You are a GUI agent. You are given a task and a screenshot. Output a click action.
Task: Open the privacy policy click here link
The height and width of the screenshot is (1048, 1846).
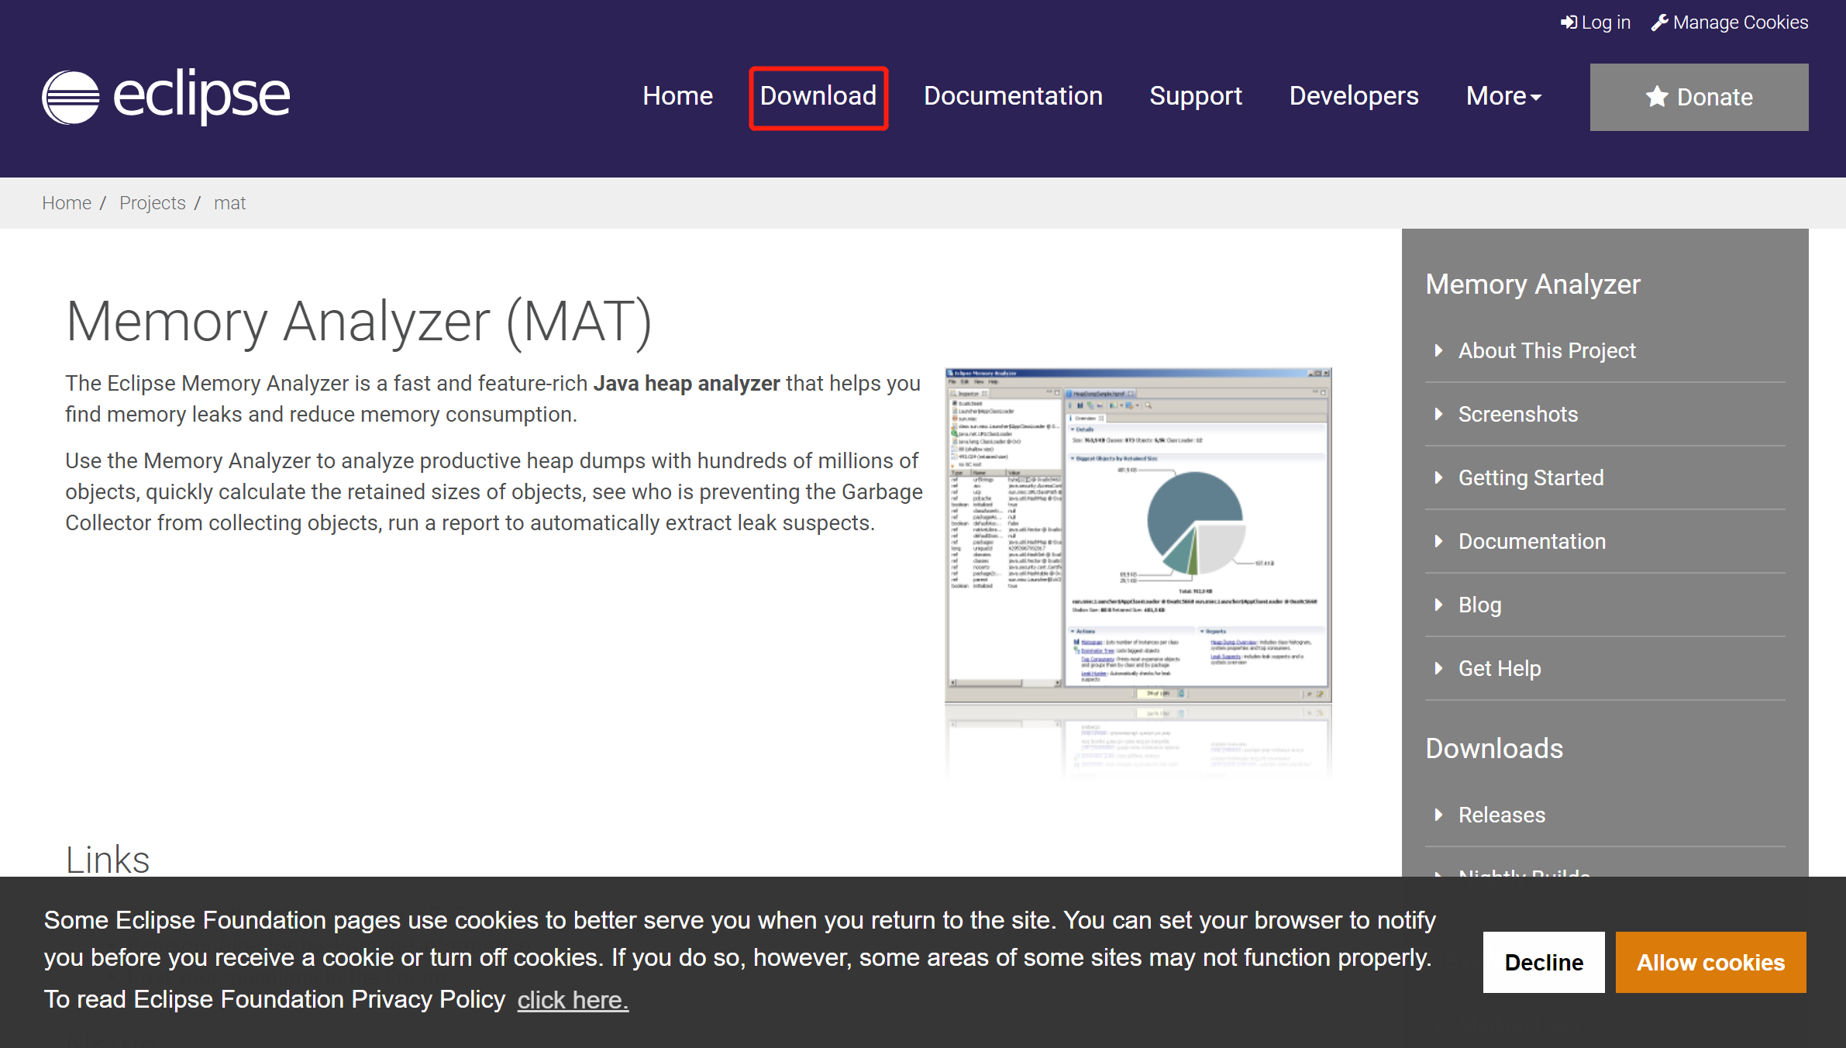[x=573, y=1000]
